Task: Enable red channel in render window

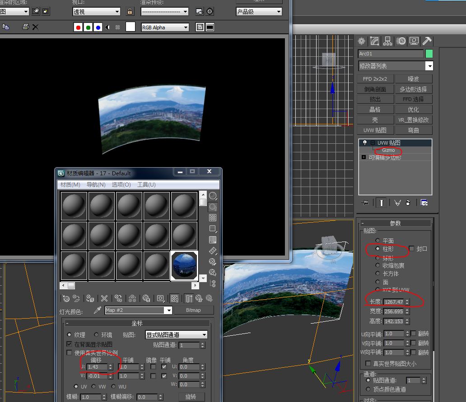Action: point(78,27)
